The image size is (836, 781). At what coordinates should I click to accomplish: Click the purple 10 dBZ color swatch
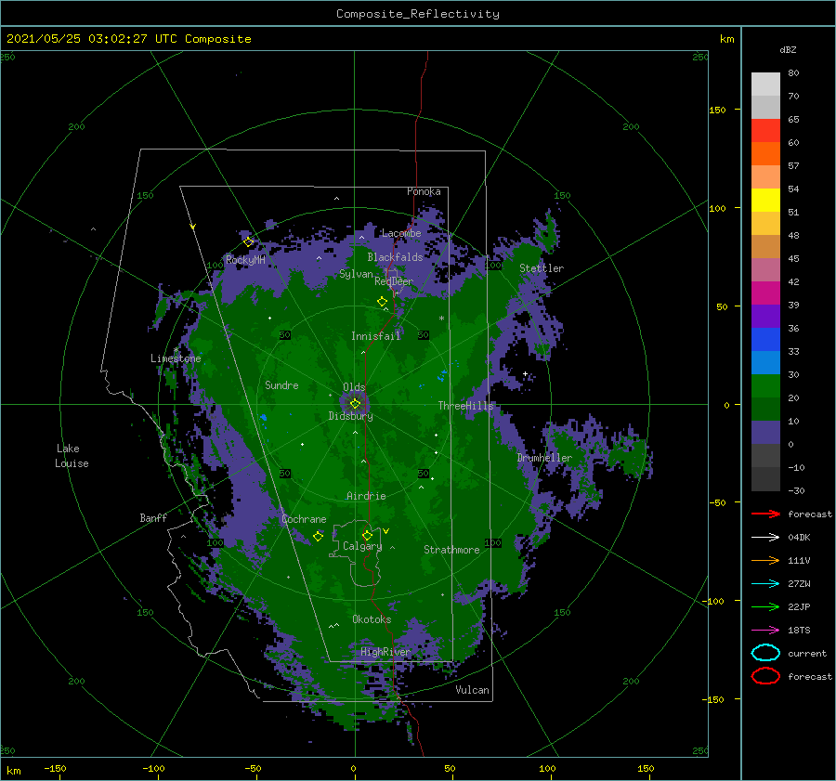(x=765, y=433)
